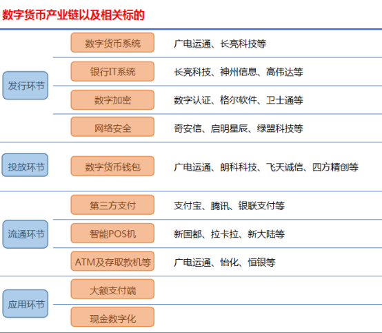Click the ATM及存取款机等 orange box

pos(112,261)
